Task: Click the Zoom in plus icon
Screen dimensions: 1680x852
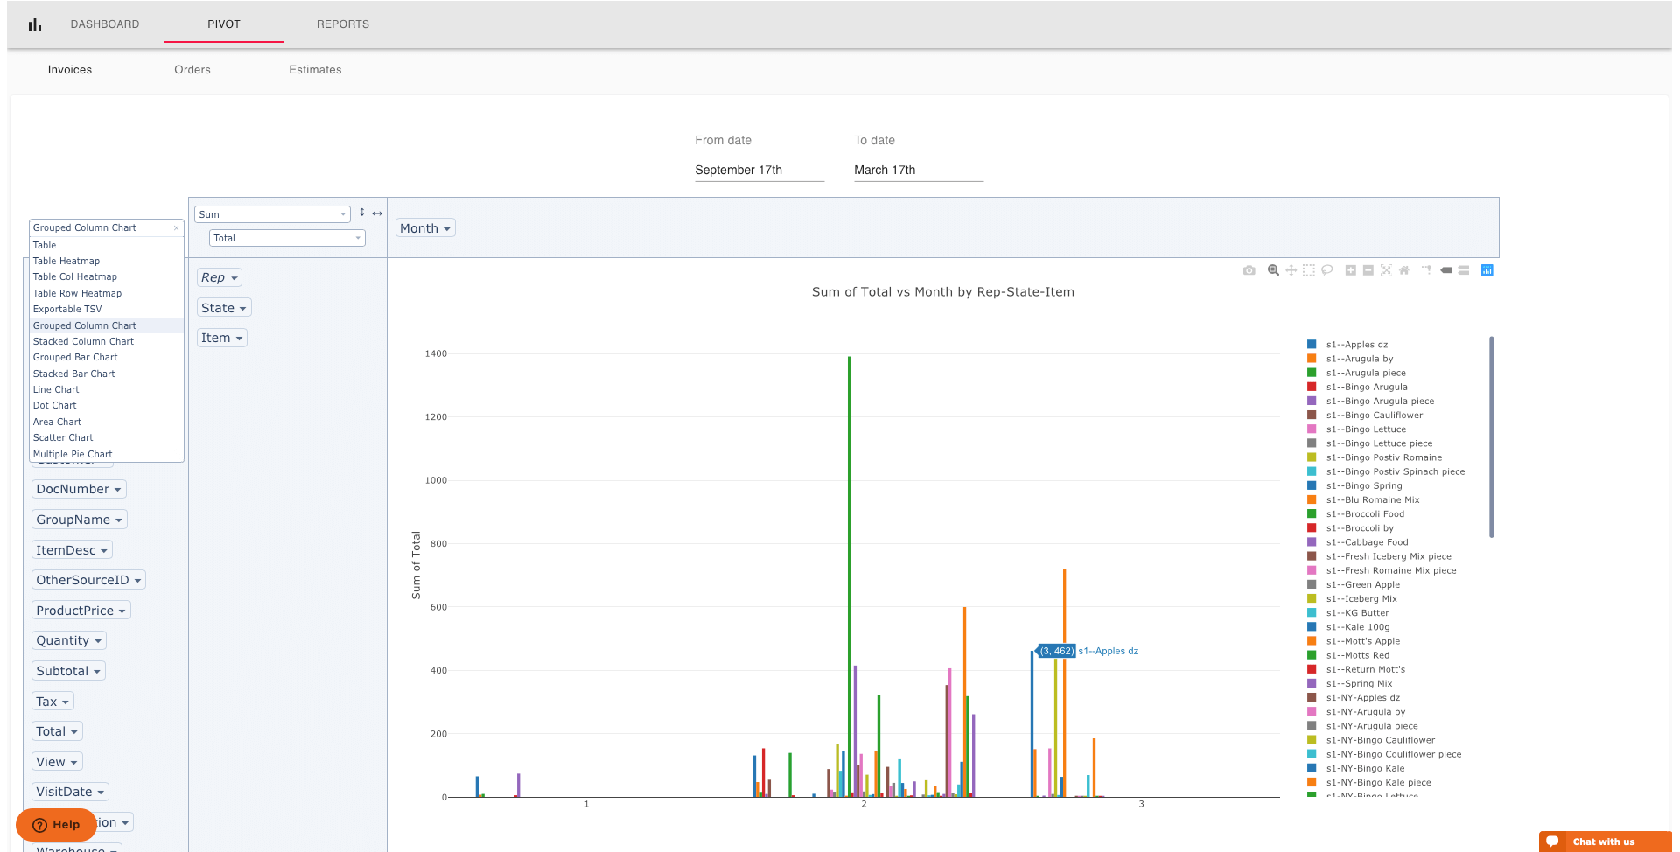Action: point(1351,270)
